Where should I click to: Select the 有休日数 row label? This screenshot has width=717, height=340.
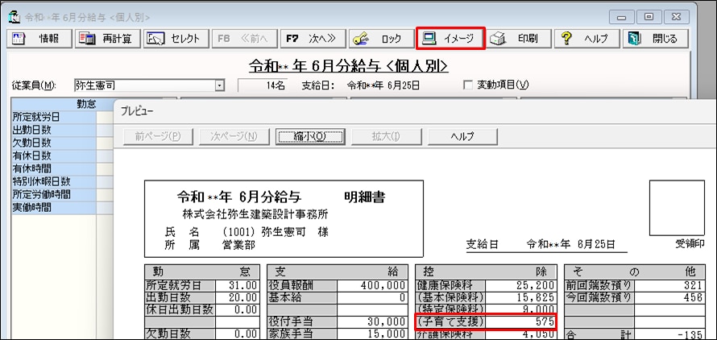pos(54,155)
